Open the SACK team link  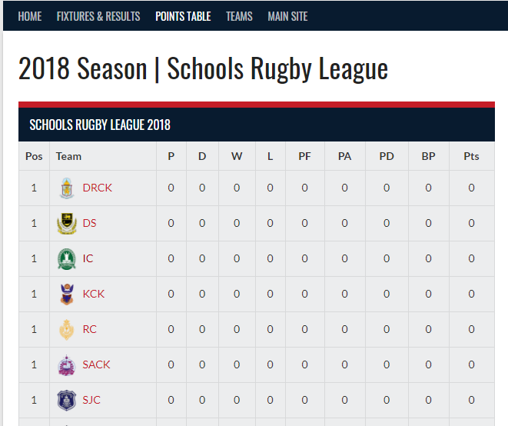96,364
